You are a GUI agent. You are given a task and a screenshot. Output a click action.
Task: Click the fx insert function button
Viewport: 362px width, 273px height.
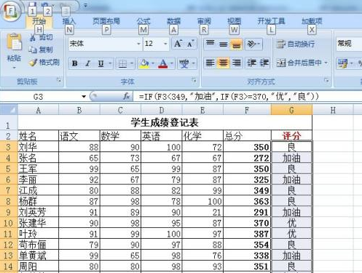(126, 97)
